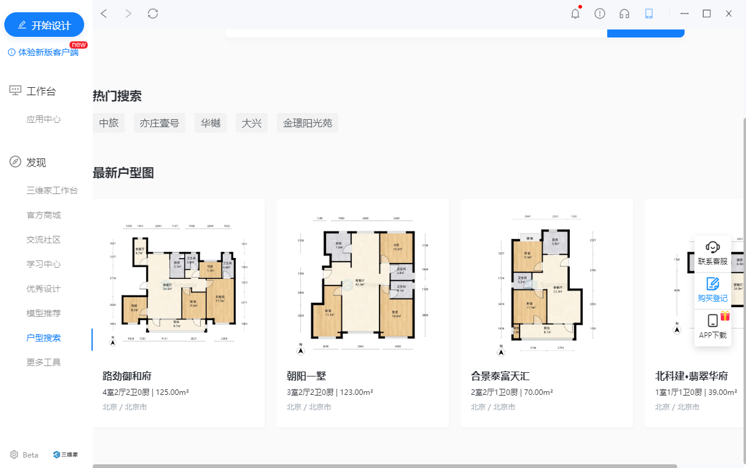
Task: Search hot keyword 中旅
Action: 109,123
